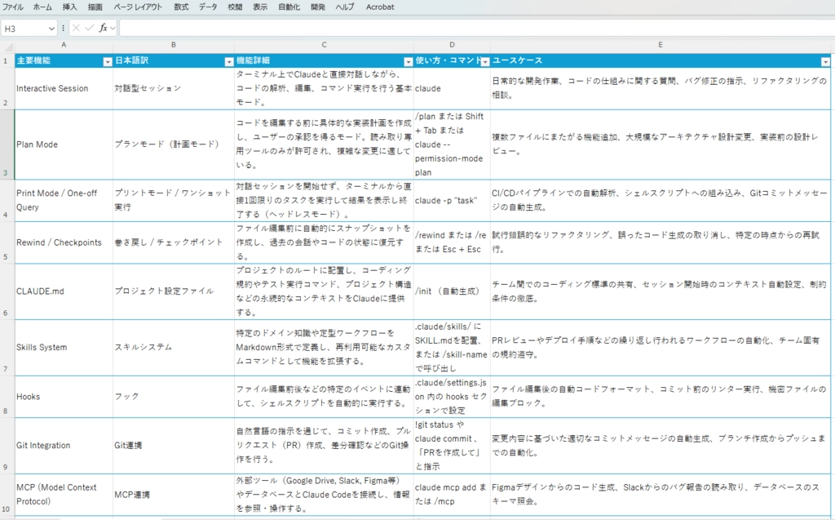Select the 描画 tab
This screenshot has height=520, width=835.
point(95,7)
